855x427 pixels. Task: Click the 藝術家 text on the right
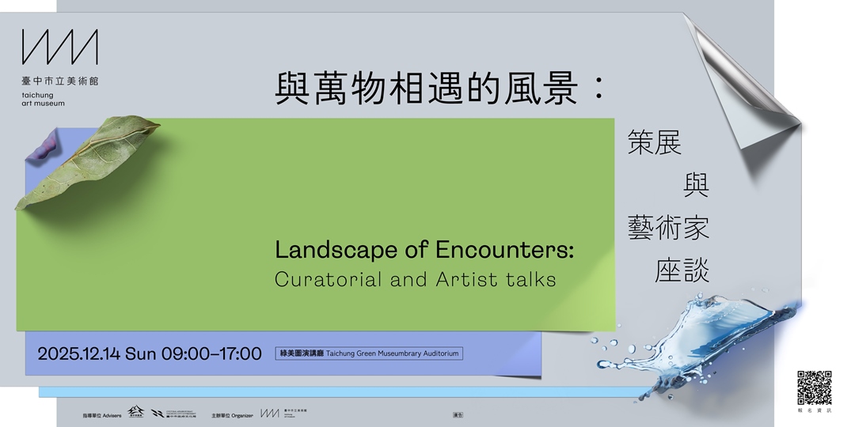[669, 228]
